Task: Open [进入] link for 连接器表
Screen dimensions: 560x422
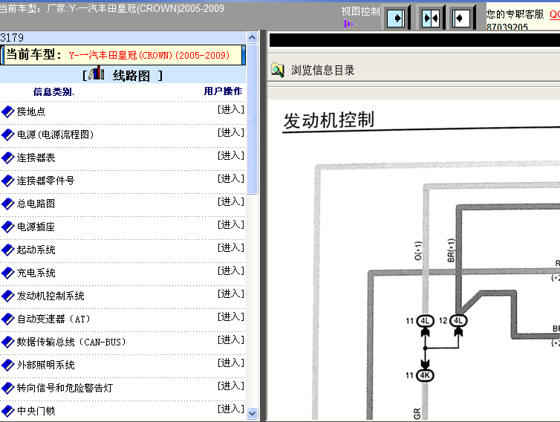Action: pyautogui.click(x=231, y=156)
